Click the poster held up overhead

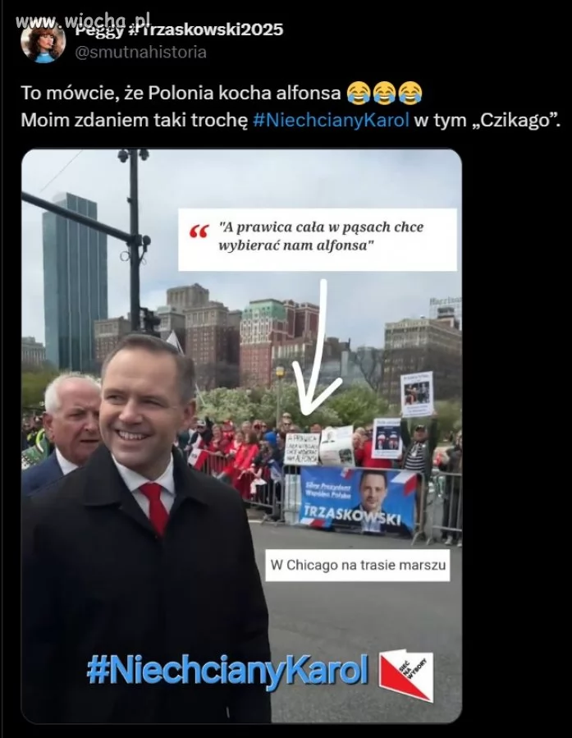point(417,394)
